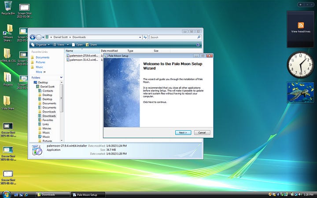This screenshot has height=198, width=317.
Task: Sort by the Name column header
Action: 82,51
